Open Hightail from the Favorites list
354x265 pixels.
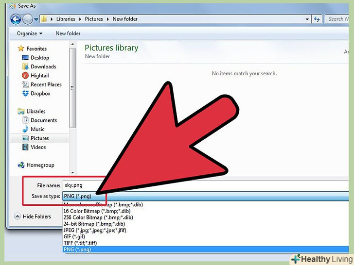(x=40, y=76)
